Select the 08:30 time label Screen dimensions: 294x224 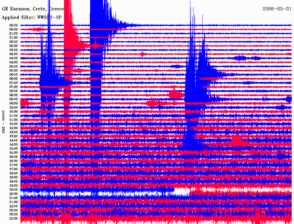pos(13,95)
